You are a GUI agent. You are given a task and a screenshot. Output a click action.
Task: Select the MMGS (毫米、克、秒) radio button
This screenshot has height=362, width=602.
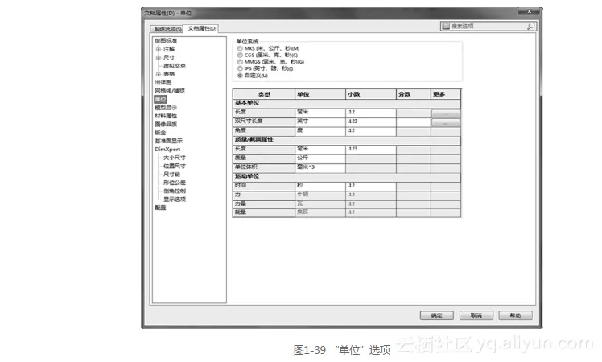240,61
